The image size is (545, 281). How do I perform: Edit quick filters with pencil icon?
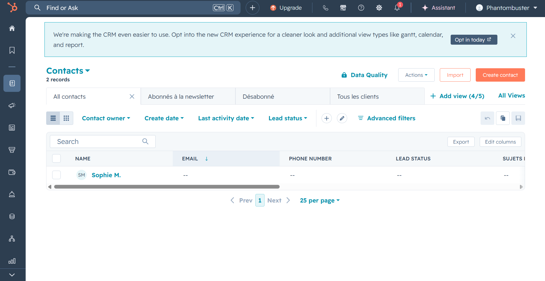pyautogui.click(x=342, y=118)
